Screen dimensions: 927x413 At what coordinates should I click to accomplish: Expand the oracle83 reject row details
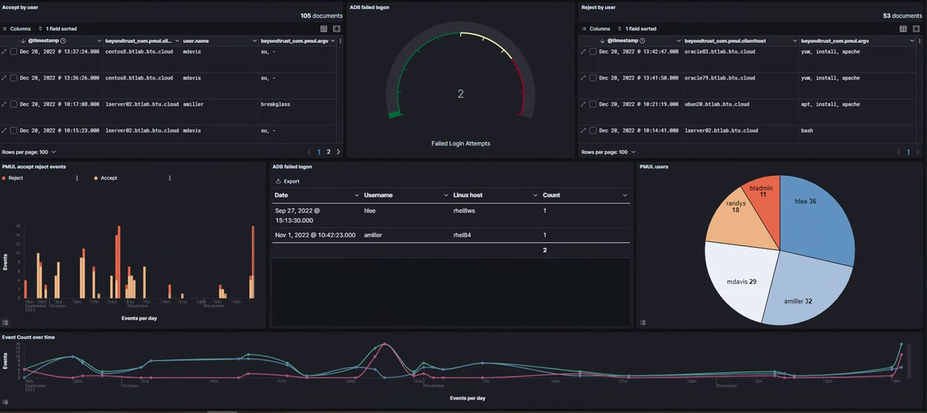584,52
